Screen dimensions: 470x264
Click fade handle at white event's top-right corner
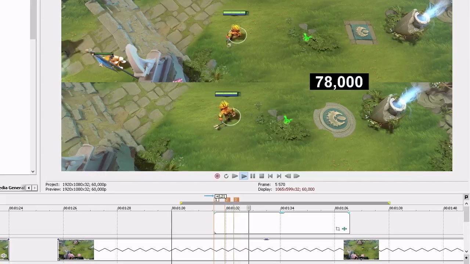[349, 213]
